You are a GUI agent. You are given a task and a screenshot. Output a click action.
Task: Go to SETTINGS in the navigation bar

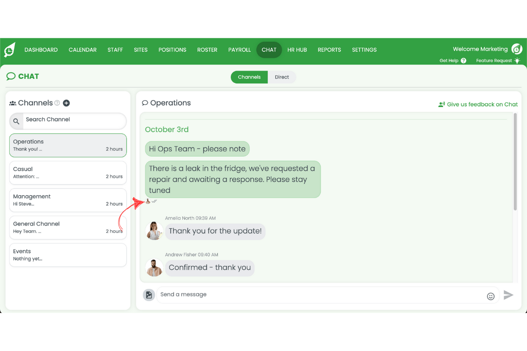[364, 50]
